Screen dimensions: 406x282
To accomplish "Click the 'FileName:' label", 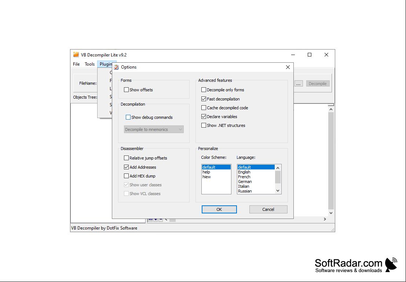I will click(88, 83).
